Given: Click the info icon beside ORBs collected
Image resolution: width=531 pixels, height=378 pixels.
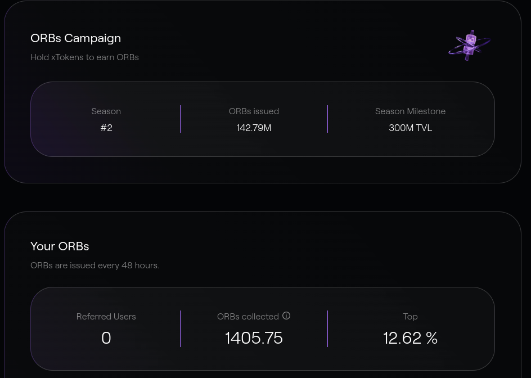Looking at the screenshot, I should 286,316.
